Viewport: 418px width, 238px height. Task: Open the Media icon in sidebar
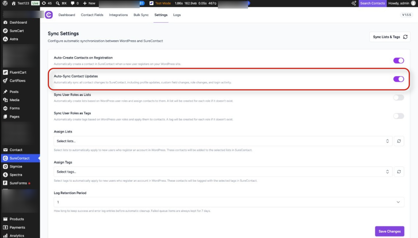(5, 100)
